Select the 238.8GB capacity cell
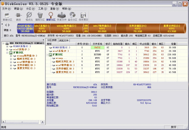 172,54
